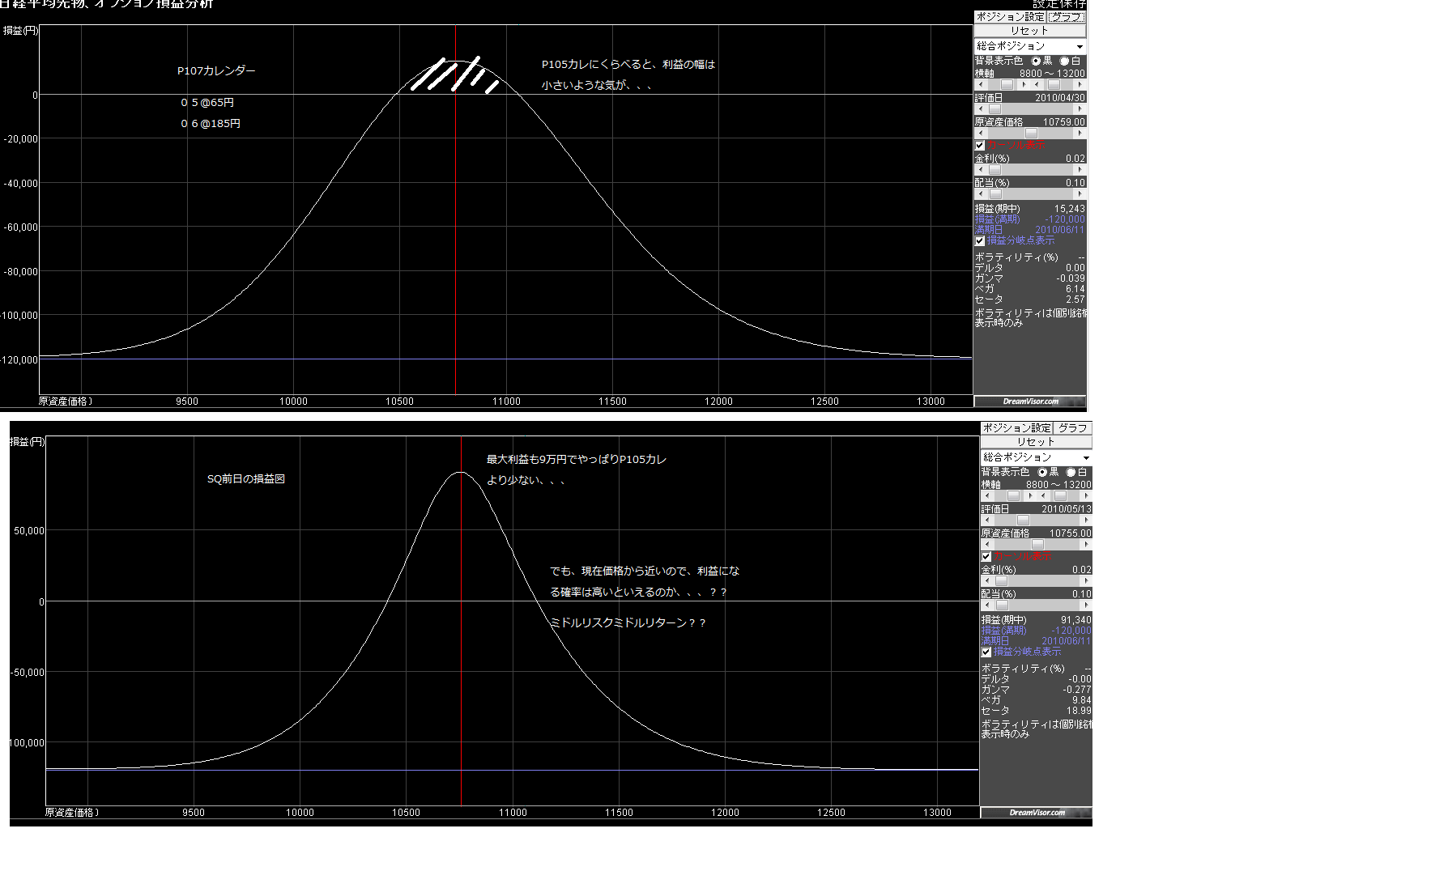Click left arrow of 原資産価格 10755.00 scrollbar
The height and width of the screenshot is (871, 1448).
[986, 545]
